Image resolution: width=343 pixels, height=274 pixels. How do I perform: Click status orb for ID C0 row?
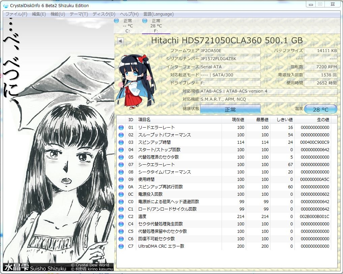(x=121, y=202)
